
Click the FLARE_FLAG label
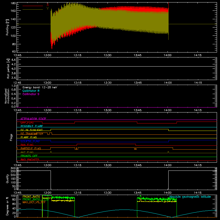[x=29, y=137]
